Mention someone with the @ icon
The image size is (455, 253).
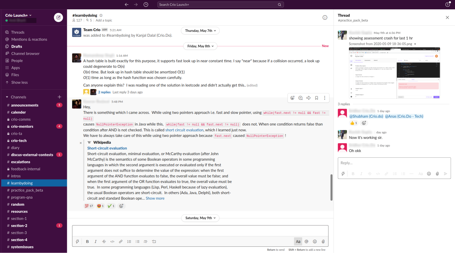[x=306, y=242]
